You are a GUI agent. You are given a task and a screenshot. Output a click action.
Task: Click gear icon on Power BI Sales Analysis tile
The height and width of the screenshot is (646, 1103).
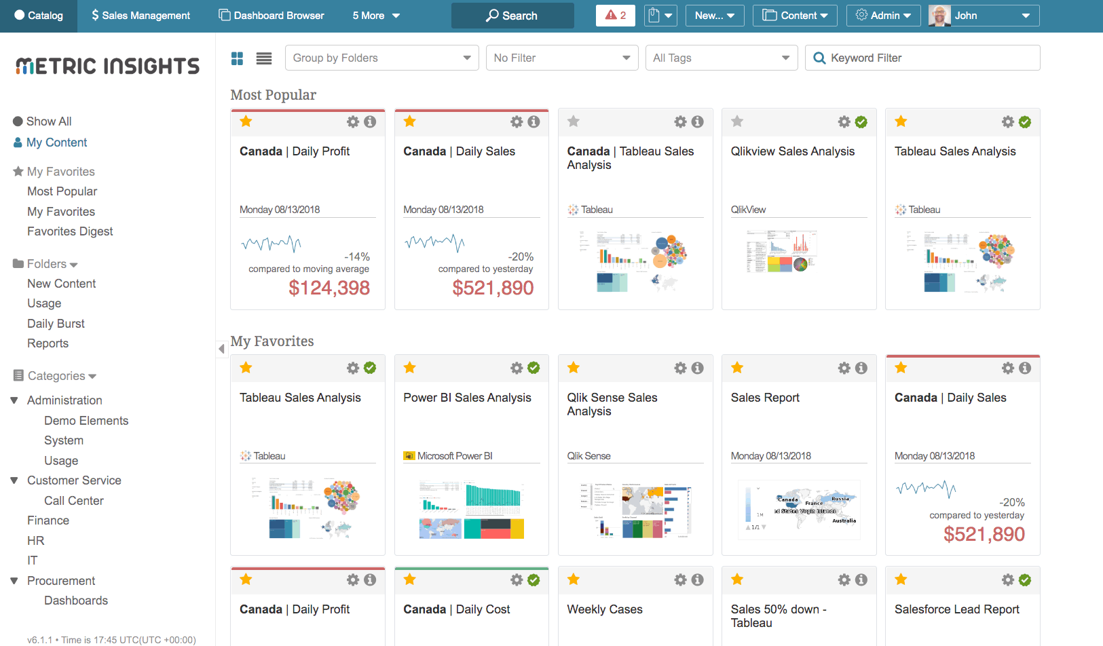tap(517, 368)
